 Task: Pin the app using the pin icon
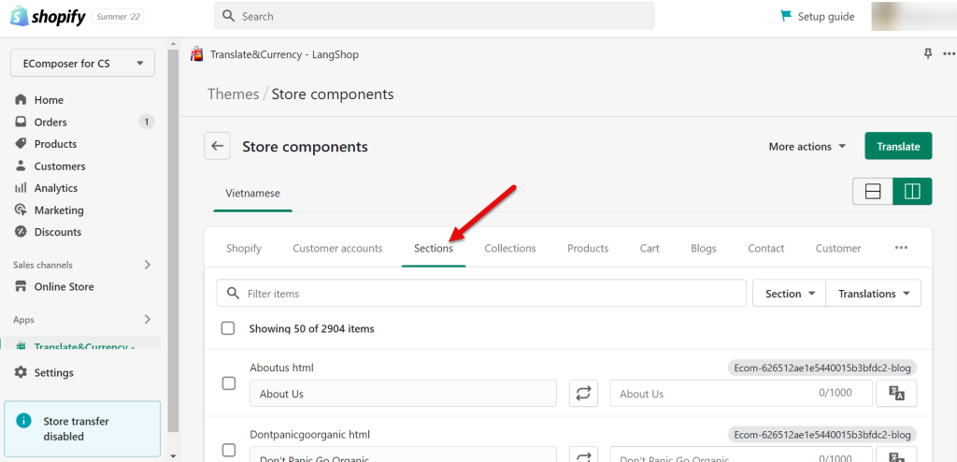pyautogui.click(x=928, y=54)
